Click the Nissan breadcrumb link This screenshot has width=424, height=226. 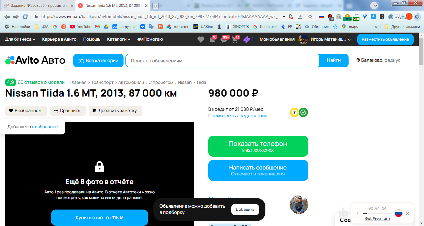185,82
